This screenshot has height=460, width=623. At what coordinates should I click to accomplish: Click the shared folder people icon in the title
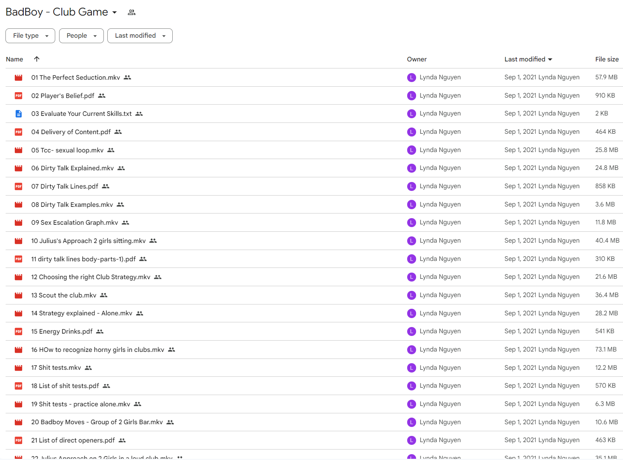click(131, 12)
